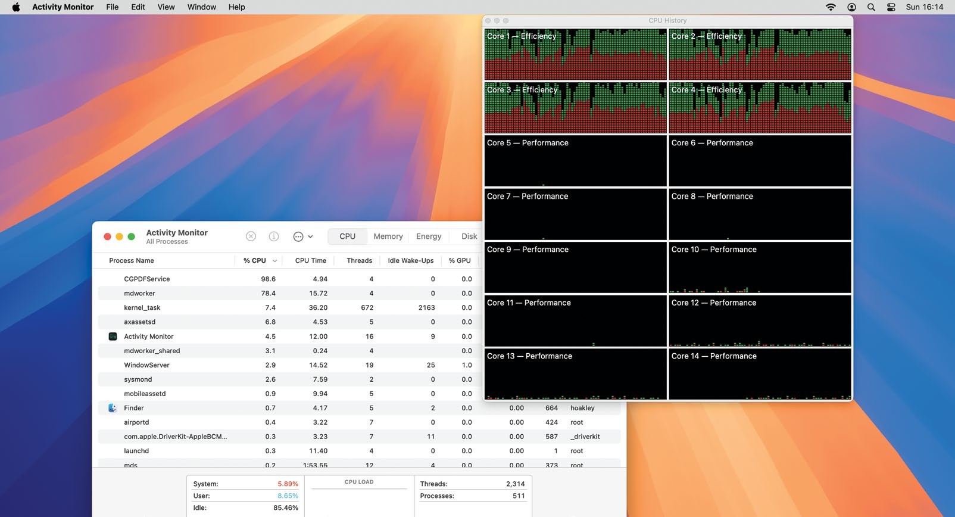Click the kernel_task idle wake-ups value 2163

pyautogui.click(x=426, y=308)
